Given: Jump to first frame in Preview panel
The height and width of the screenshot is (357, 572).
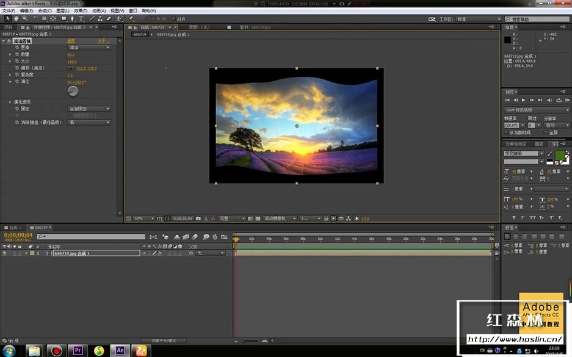Looking at the screenshot, I should click(x=507, y=100).
